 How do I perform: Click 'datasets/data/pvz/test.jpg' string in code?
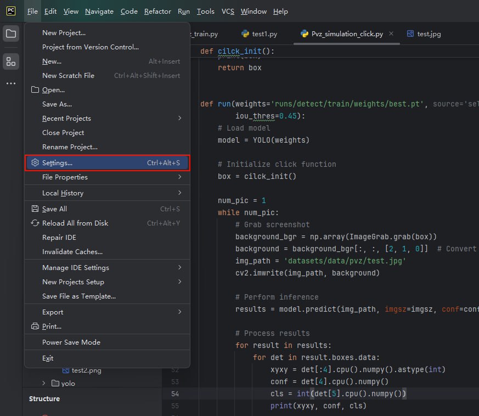tap(345, 261)
